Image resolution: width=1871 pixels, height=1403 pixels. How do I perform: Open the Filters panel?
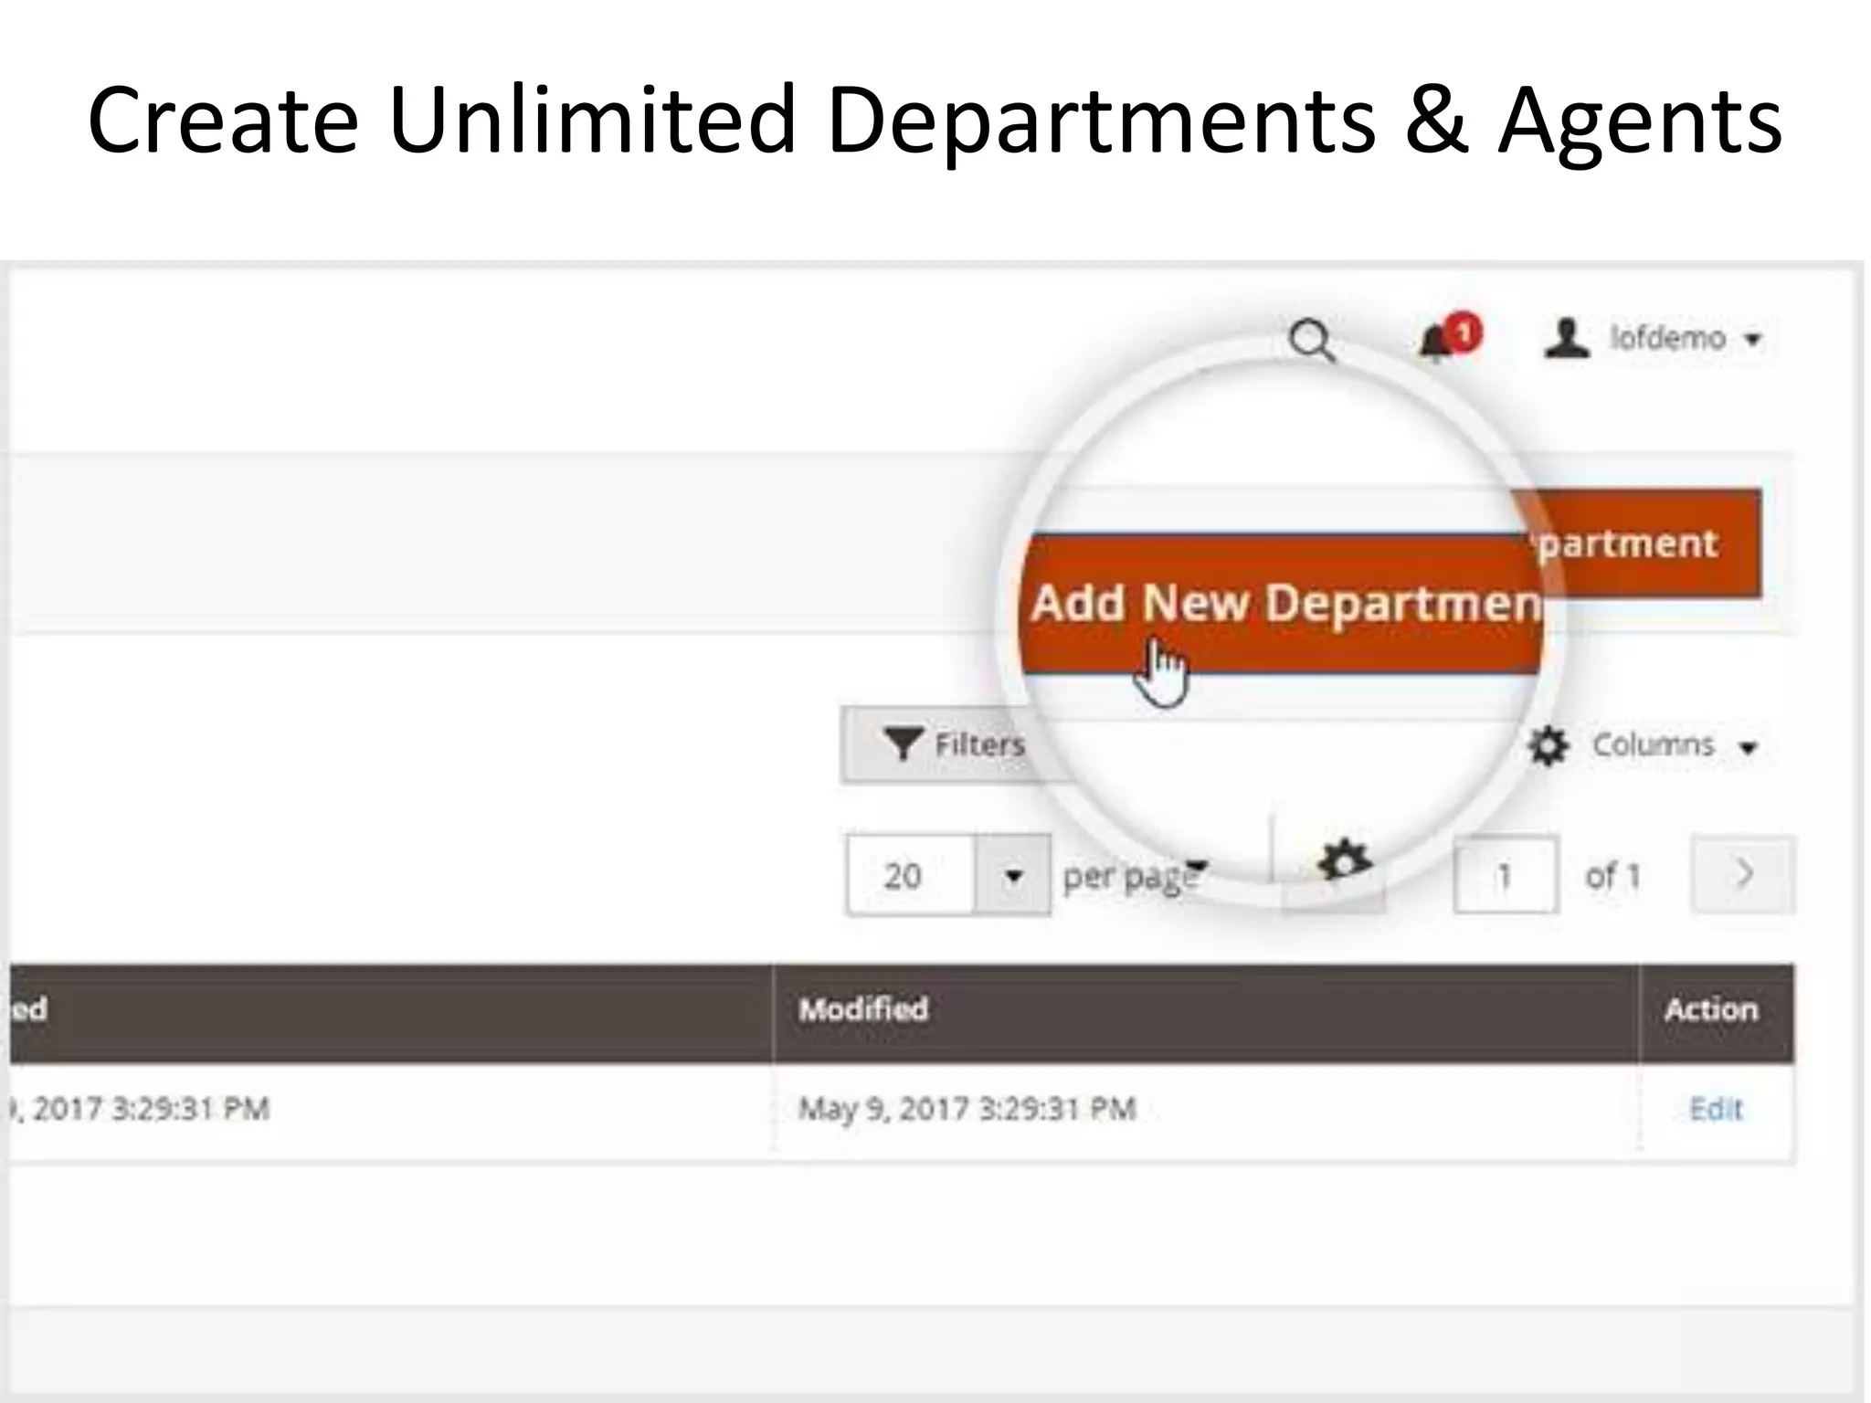pyautogui.click(x=954, y=744)
